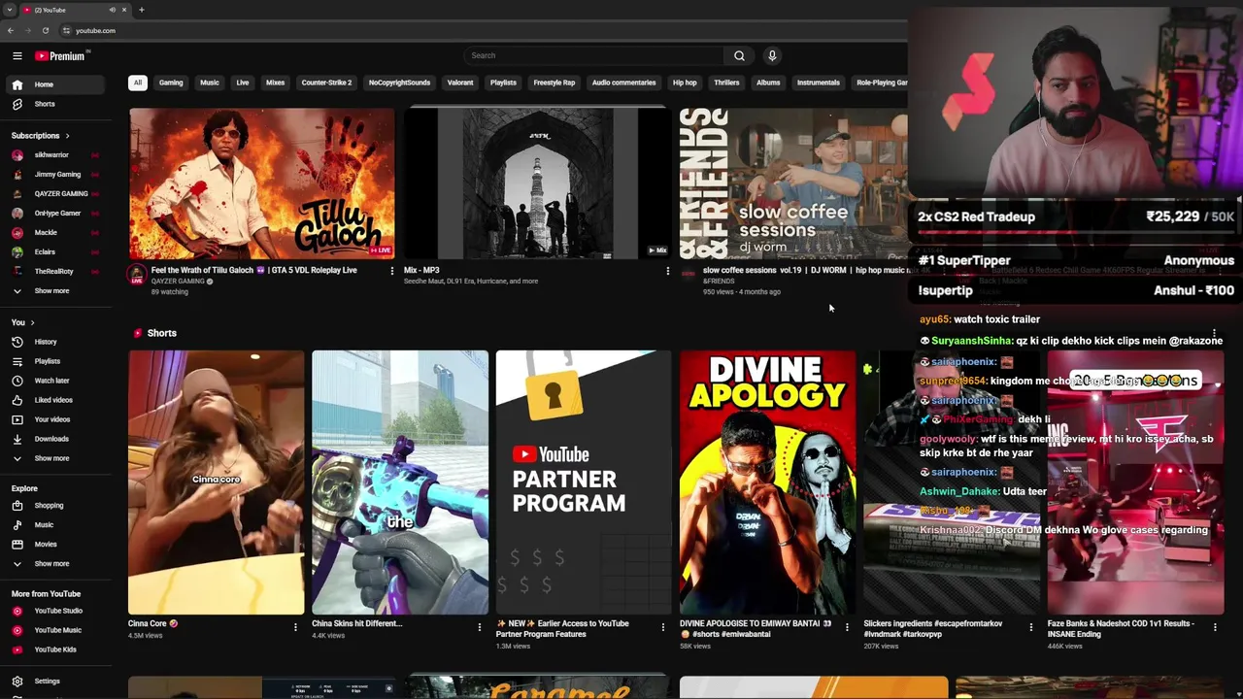The height and width of the screenshot is (699, 1243).
Task: Open the hamburger guide menu
Action: tap(17, 56)
